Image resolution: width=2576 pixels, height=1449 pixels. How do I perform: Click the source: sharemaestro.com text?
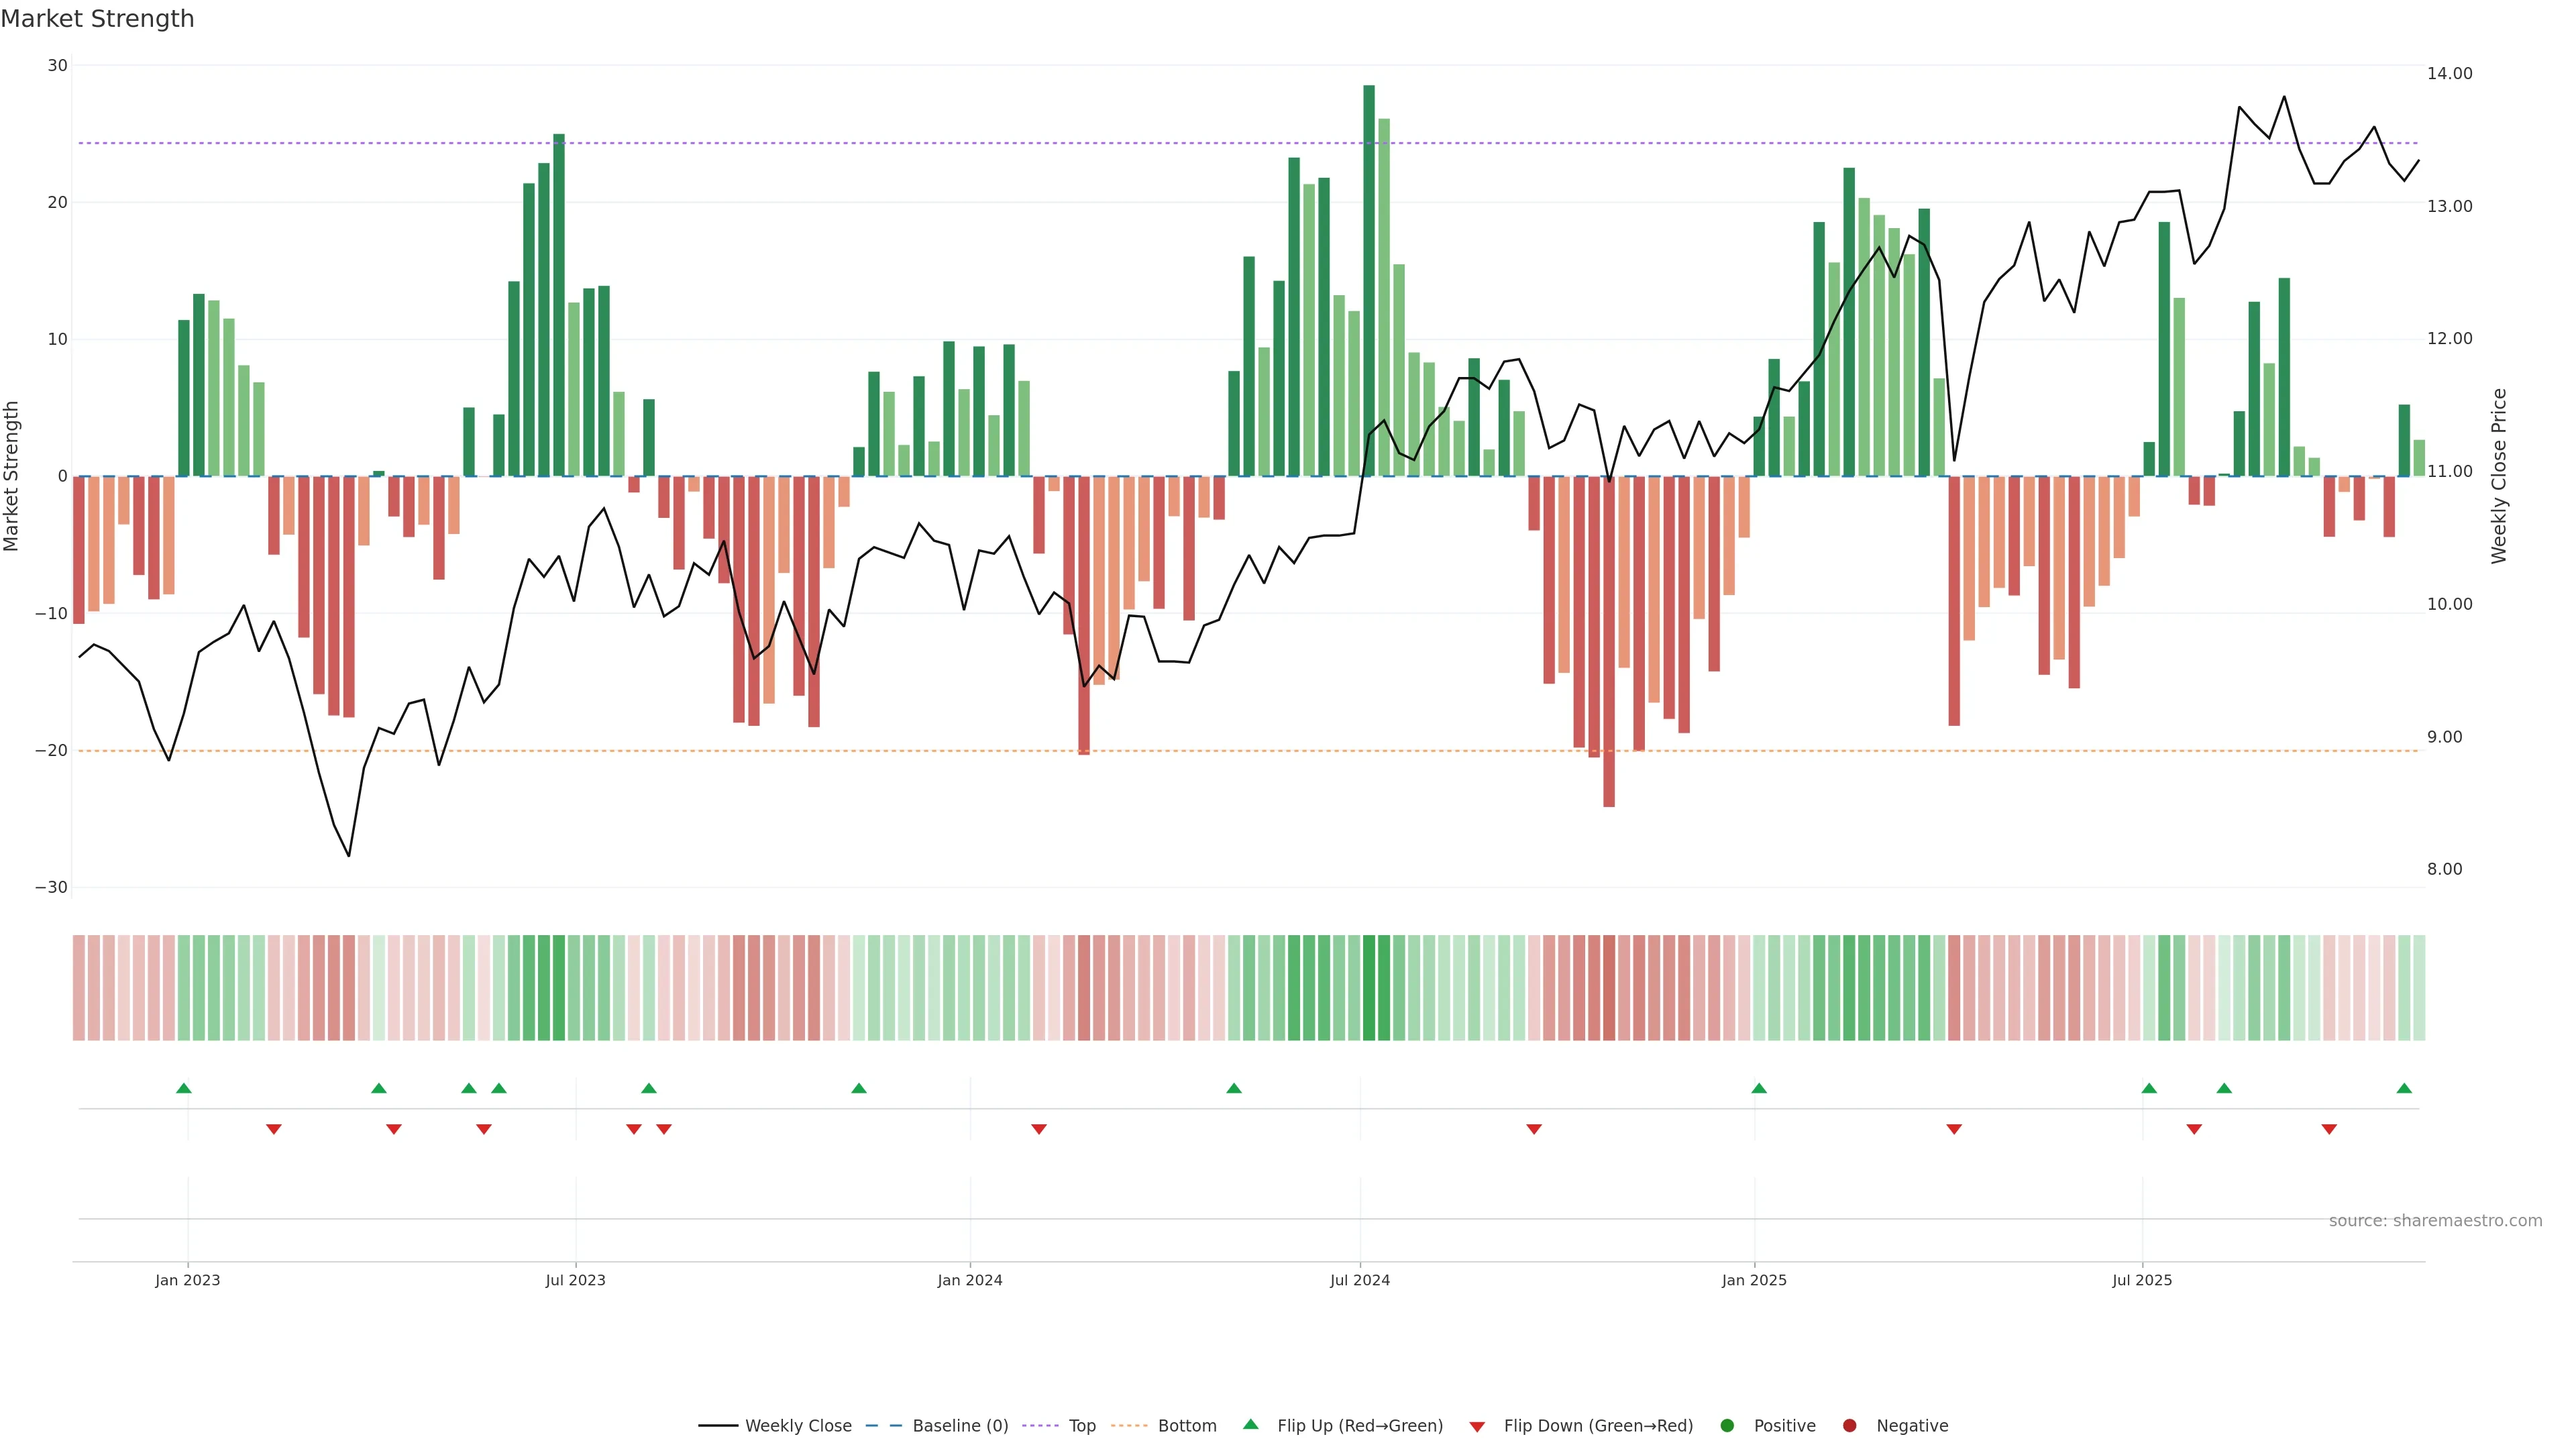pyautogui.click(x=2435, y=1221)
